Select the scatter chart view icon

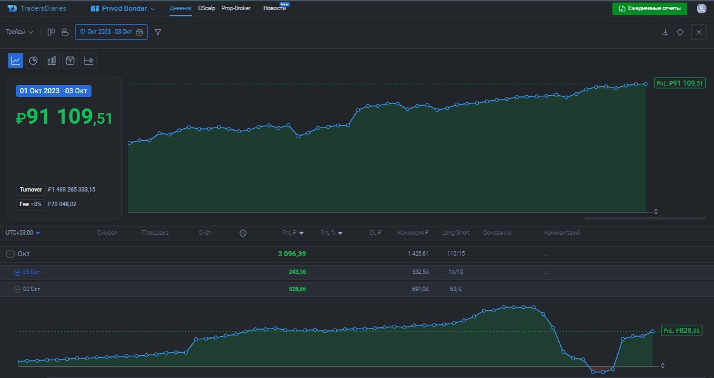tap(89, 60)
